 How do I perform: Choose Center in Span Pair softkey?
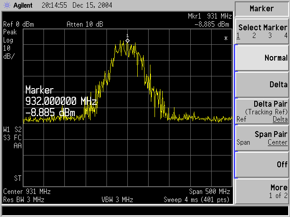click(x=278, y=142)
